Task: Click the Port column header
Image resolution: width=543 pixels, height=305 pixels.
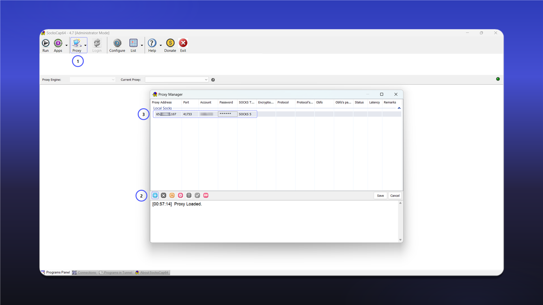Action: tap(190, 103)
